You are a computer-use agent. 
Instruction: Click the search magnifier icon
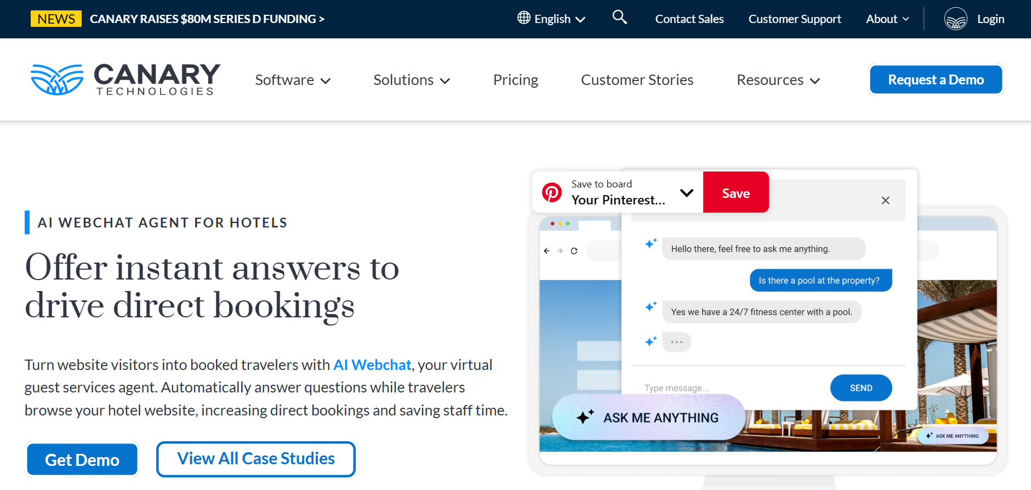(x=619, y=18)
